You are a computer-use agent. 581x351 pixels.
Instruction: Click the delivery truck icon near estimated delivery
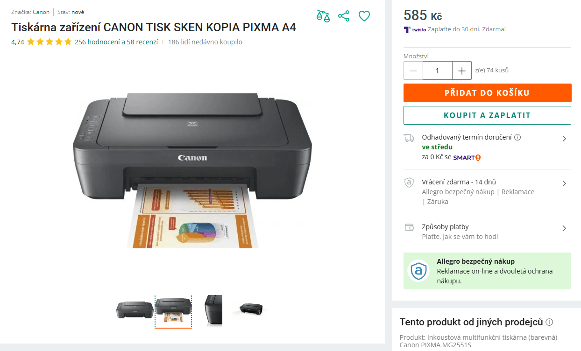409,137
